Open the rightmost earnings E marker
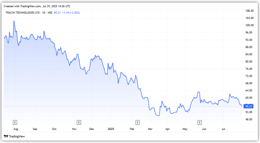260x143 pixels. (199, 122)
